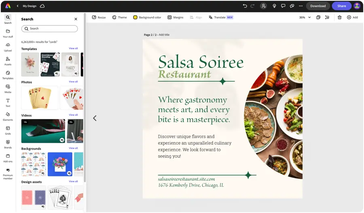Image resolution: width=364 pixels, height=213 pixels.
Task: Select the pink flower card template thumbnail
Action: pos(30,65)
